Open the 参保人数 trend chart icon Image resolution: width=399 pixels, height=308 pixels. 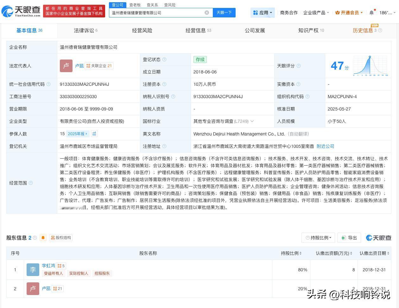tap(94, 134)
